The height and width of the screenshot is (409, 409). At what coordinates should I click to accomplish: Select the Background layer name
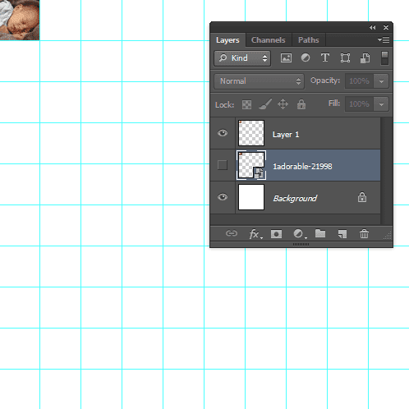[x=295, y=198]
